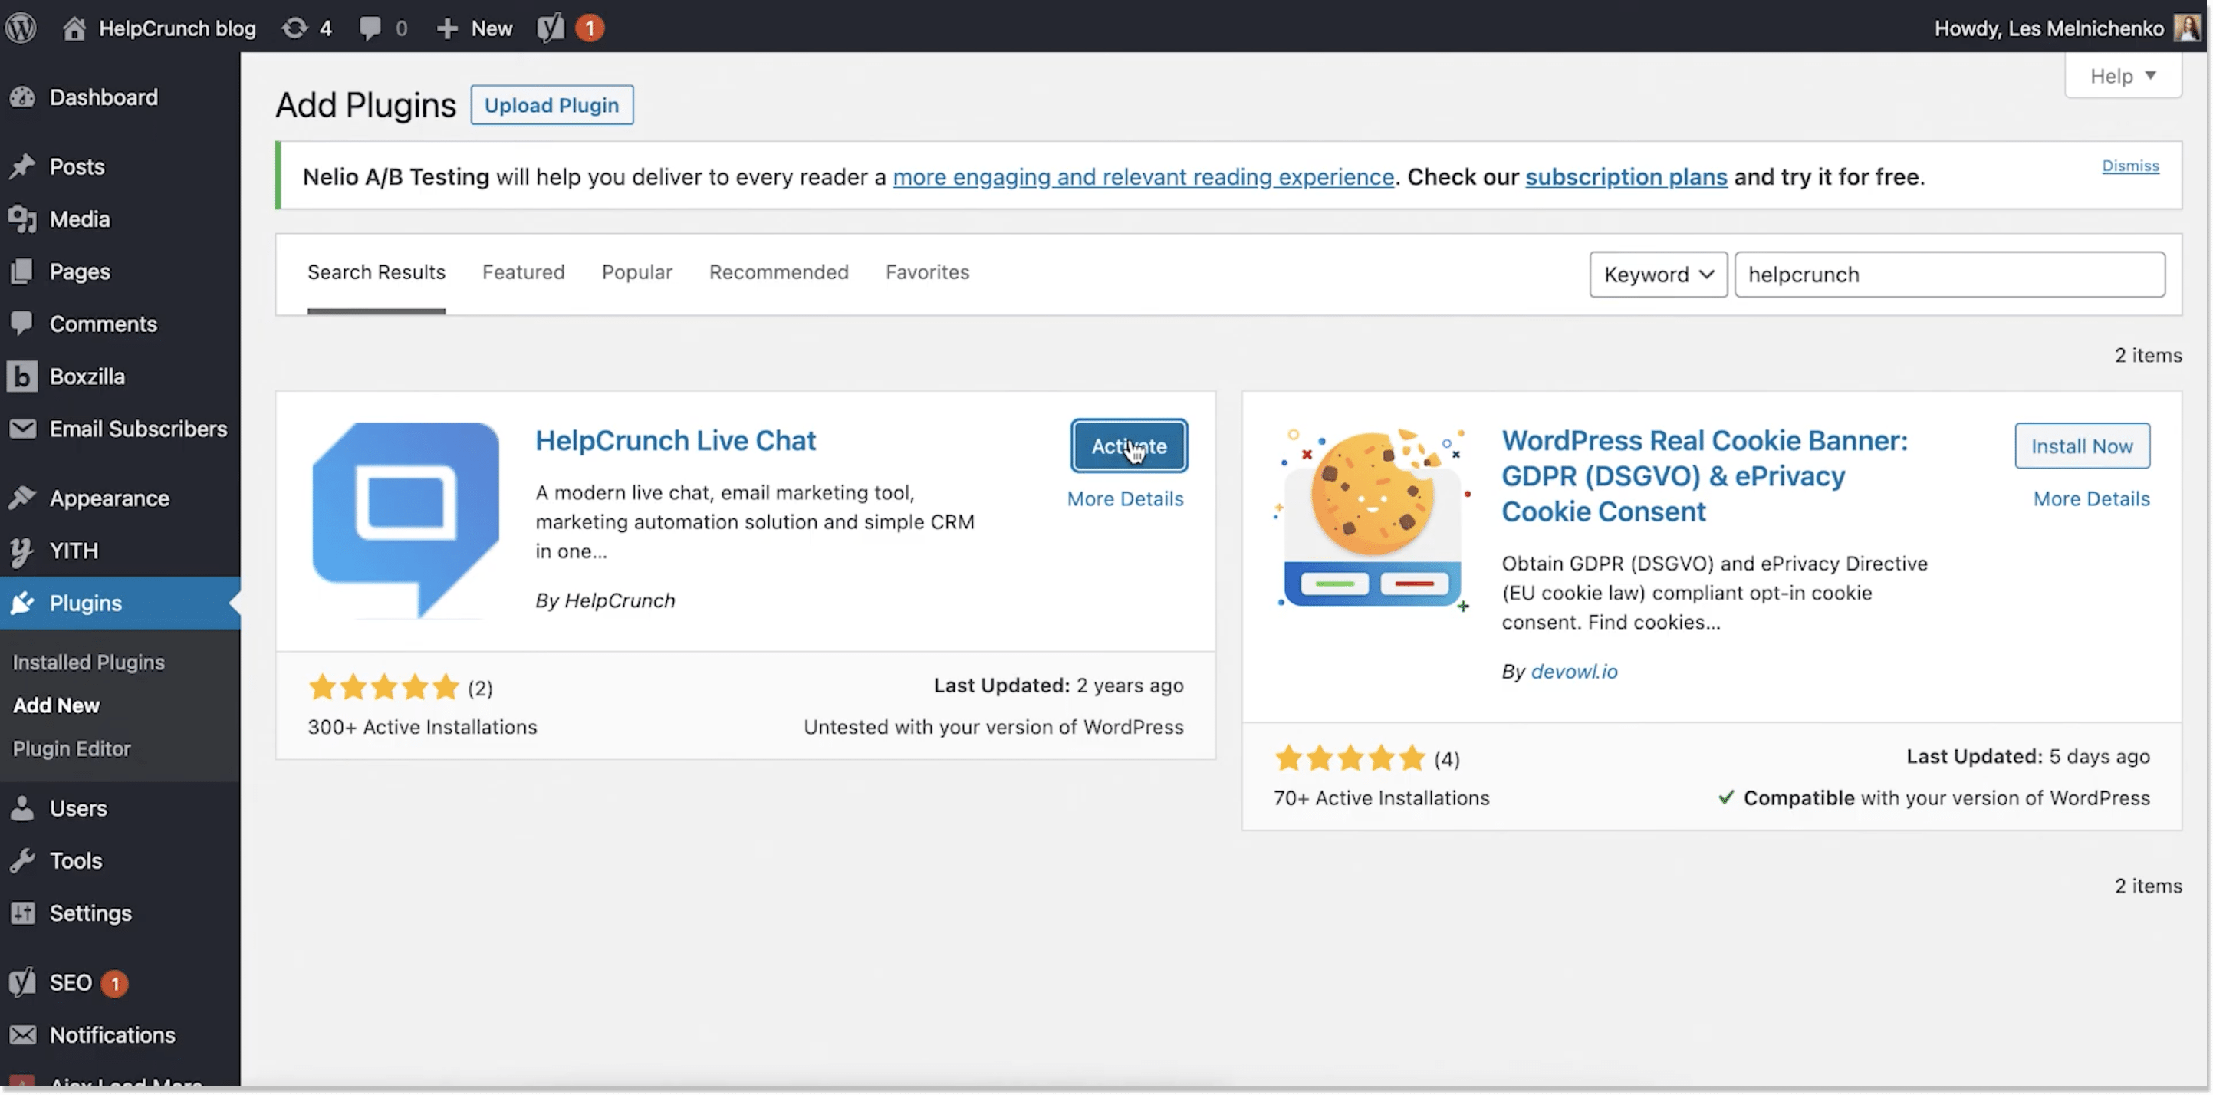Click the Appearance brush icon
This screenshot has width=2213, height=1095.
pyautogui.click(x=22, y=498)
